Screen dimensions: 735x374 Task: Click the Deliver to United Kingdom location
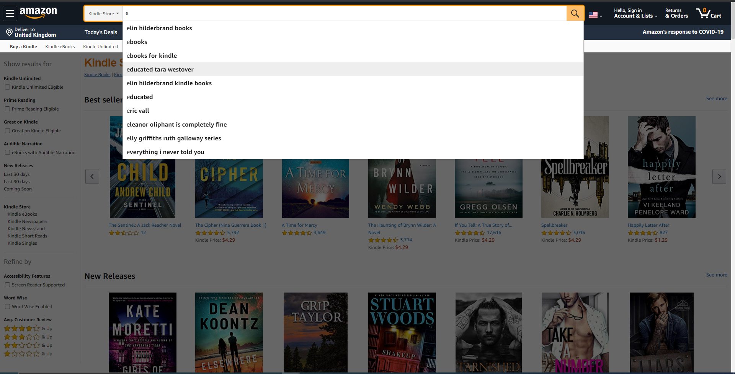pos(31,32)
